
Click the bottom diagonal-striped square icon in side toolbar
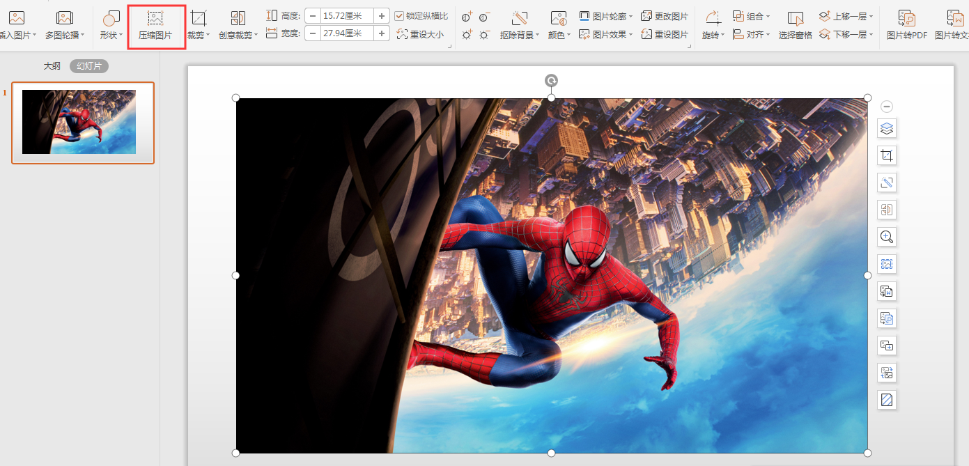coord(887,400)
